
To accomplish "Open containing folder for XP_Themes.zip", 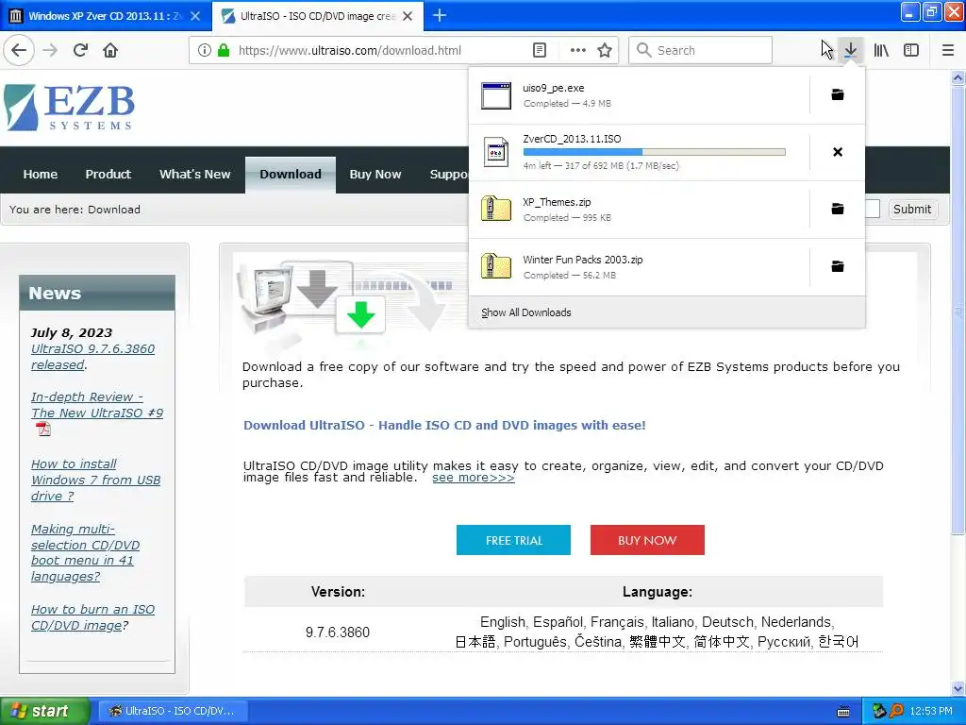I will tap(838, 209).
